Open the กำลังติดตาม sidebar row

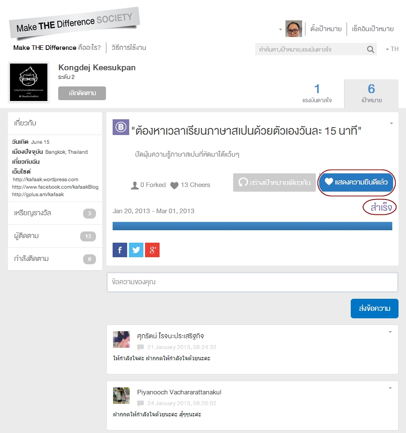(55, 259)
